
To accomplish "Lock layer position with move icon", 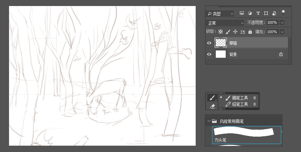I will [x=235, y=32].
